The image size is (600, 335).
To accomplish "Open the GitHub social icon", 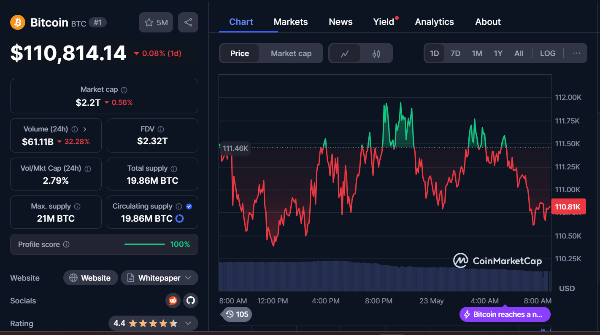I will [x=191, y=300].
